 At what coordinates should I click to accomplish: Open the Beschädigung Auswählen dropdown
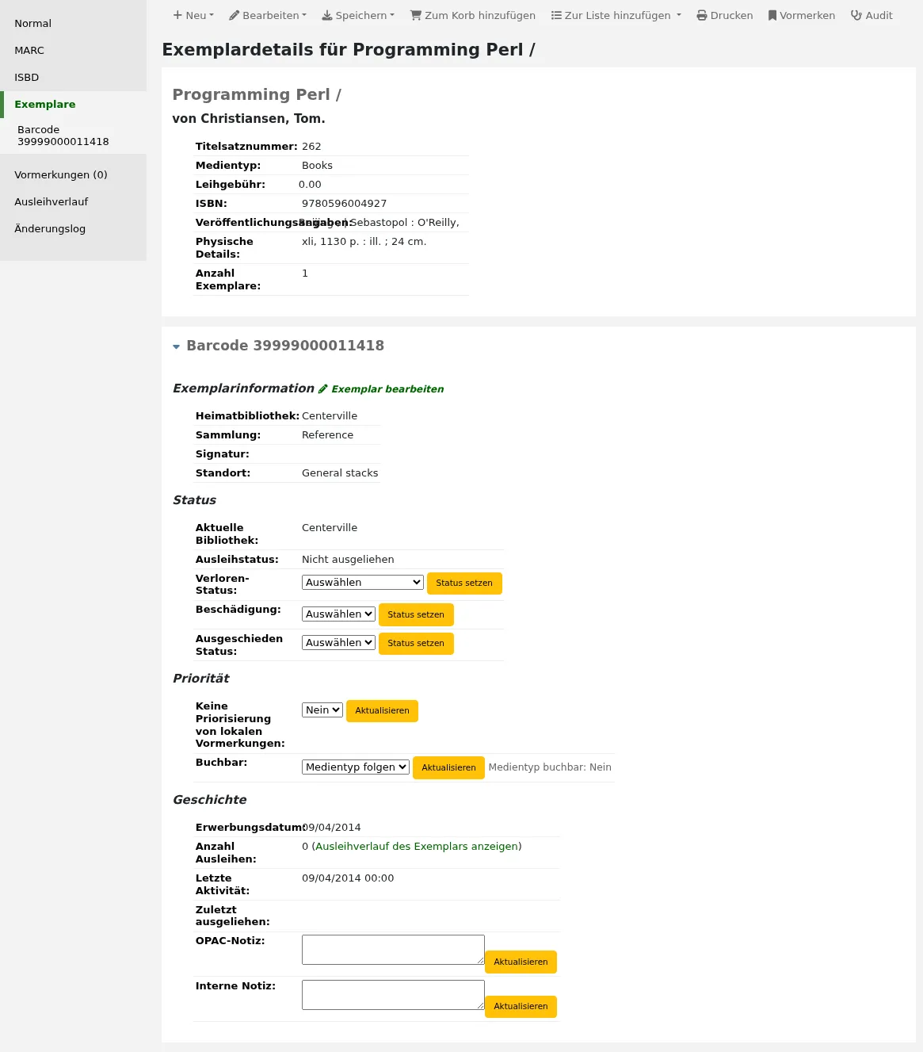pos(338,614)
